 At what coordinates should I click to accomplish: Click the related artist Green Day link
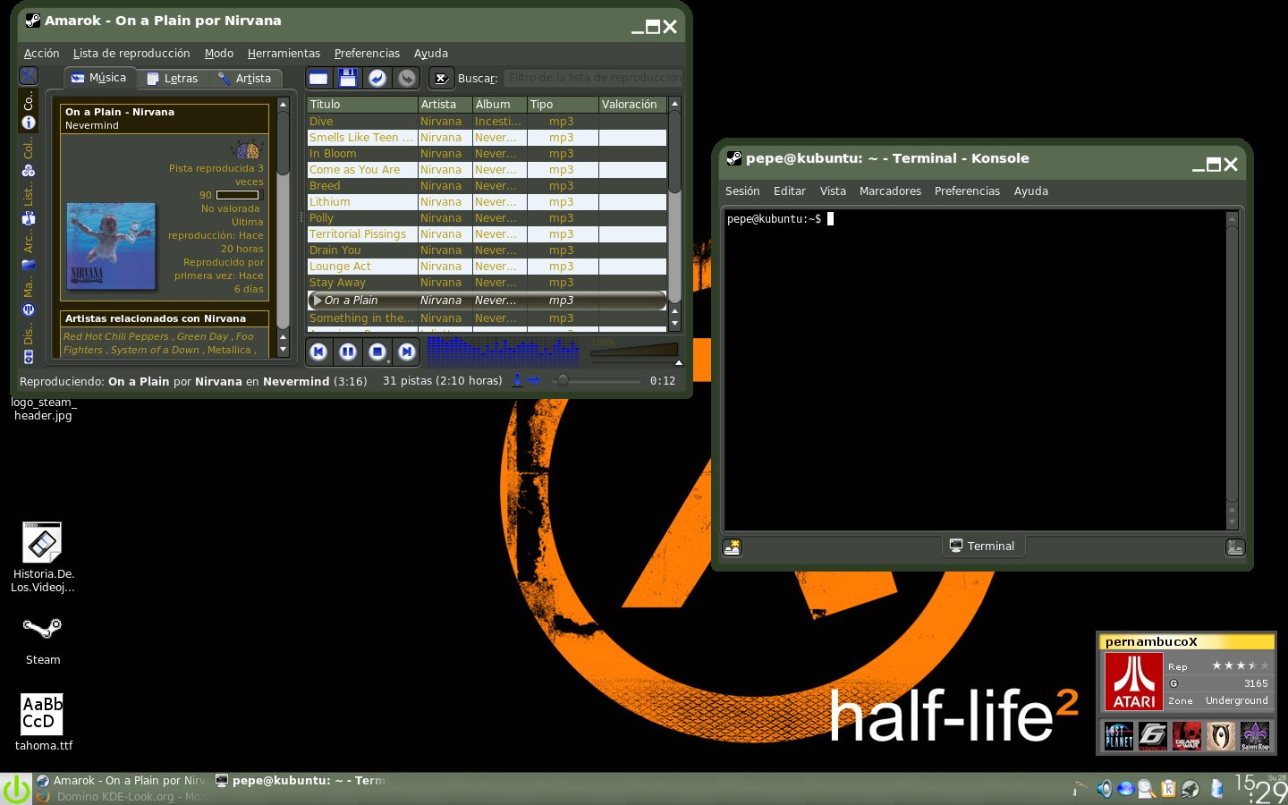point(202,337)
